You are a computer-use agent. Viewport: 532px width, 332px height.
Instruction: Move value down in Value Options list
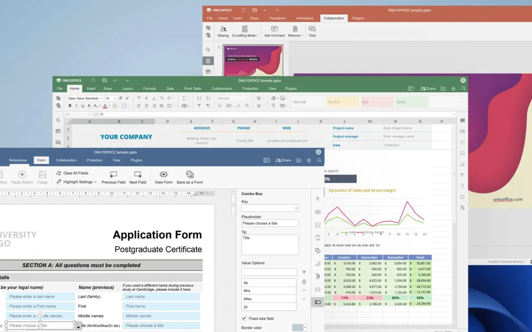coord(304,299)
